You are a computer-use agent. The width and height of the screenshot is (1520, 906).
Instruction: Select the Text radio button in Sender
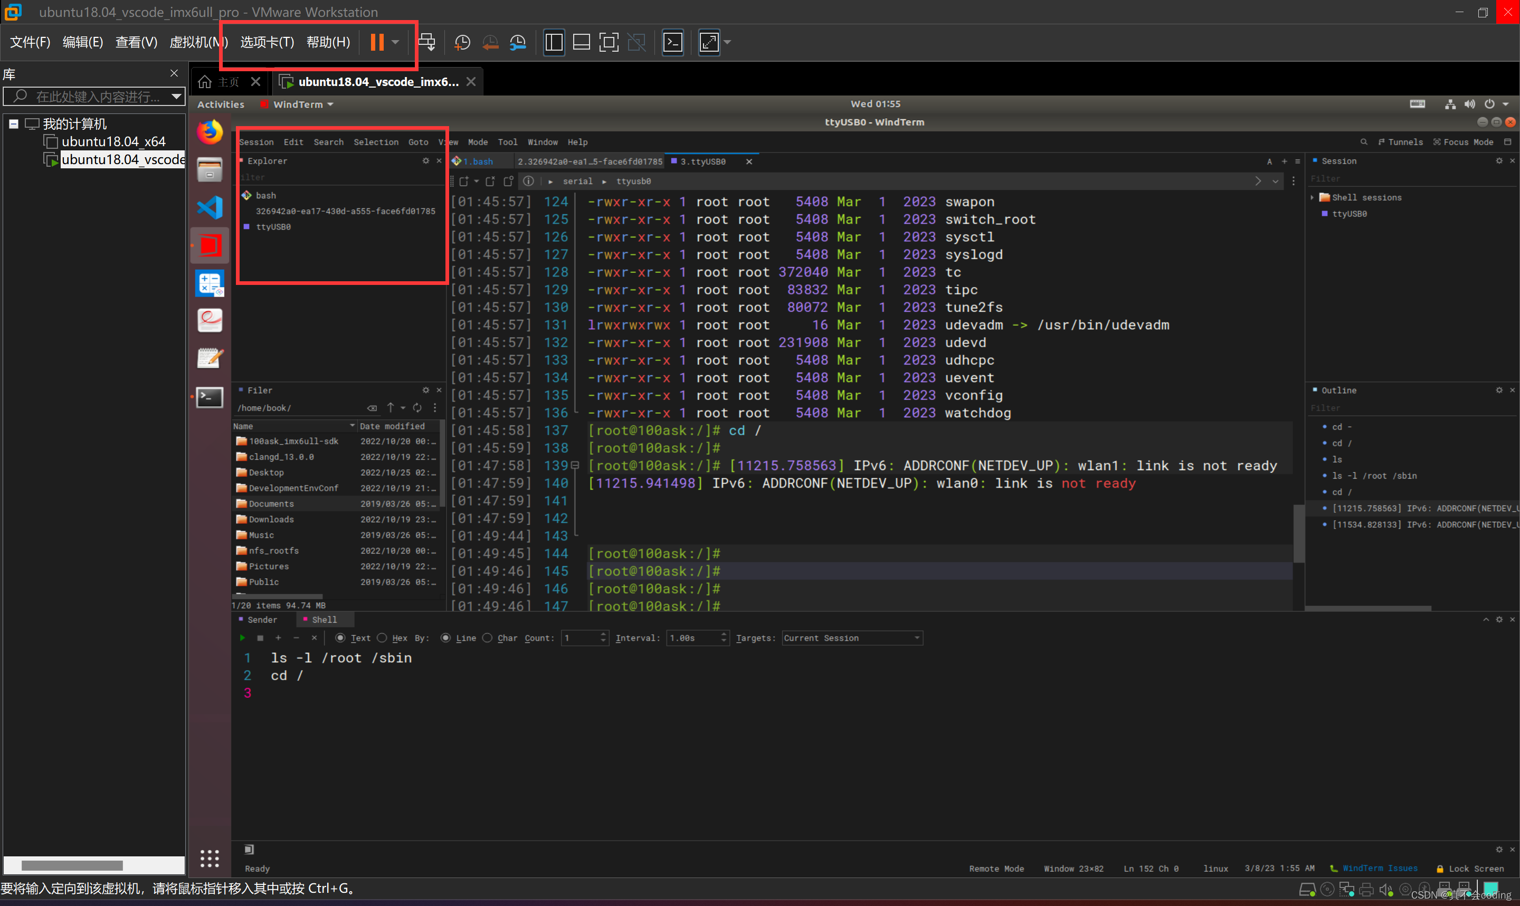340,638
